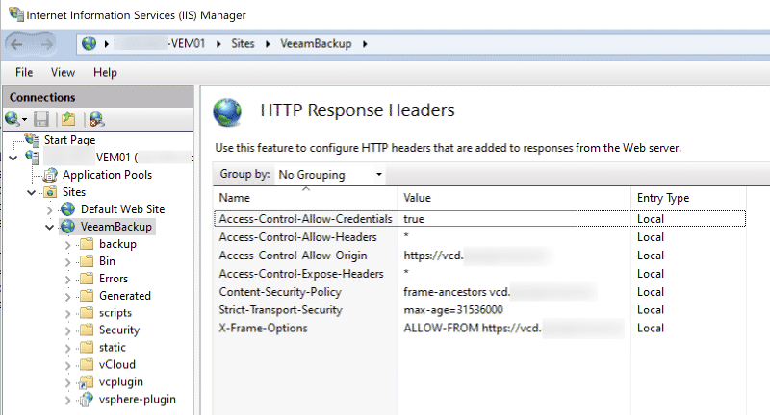Select the X-Frame-Options header row
This screenshot has width=770, height=415.
pyautogui.click(x=479, y=328)
